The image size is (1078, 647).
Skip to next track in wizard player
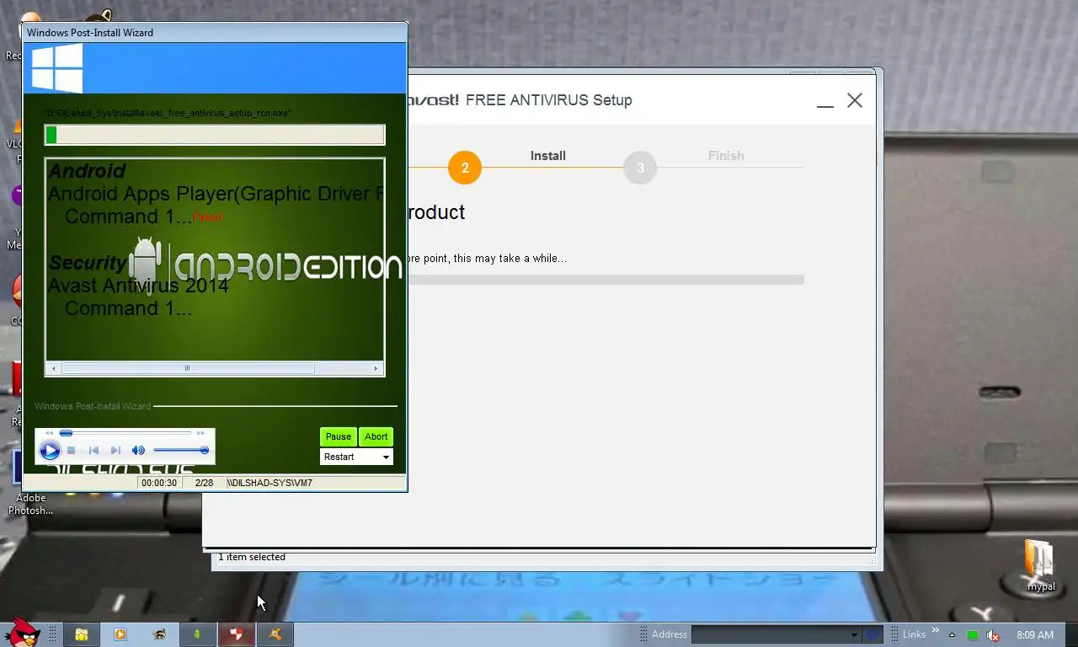[115, 451]
